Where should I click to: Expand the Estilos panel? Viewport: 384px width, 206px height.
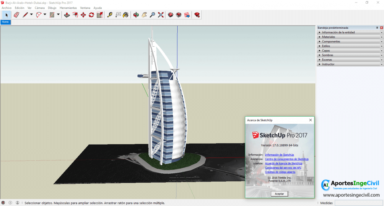[x=350, y=46]
